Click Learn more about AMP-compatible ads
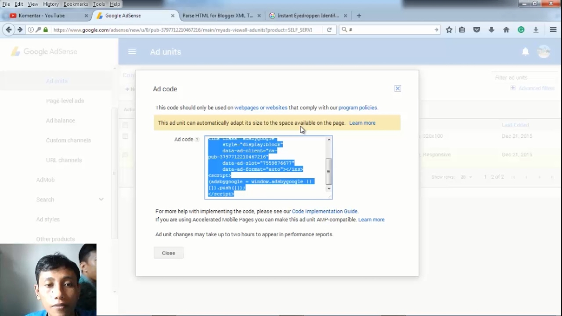This screenshot has width=562, height=316. coord(371,219)
